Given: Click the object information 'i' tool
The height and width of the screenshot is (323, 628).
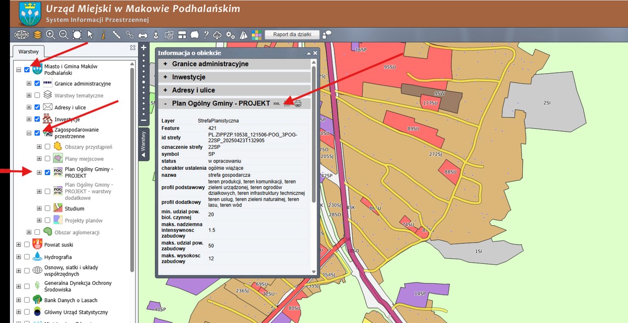Looking at the screenshot, I should [x=103, y=35].
